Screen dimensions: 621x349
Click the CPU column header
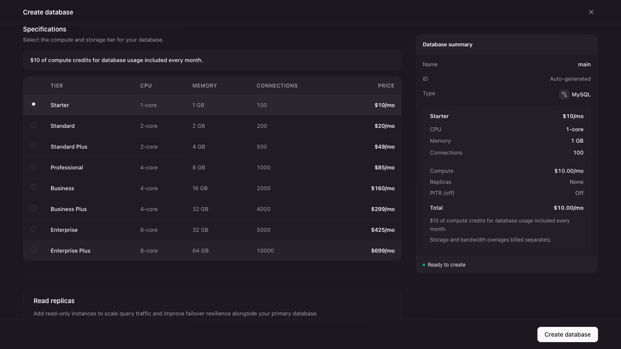146,86
